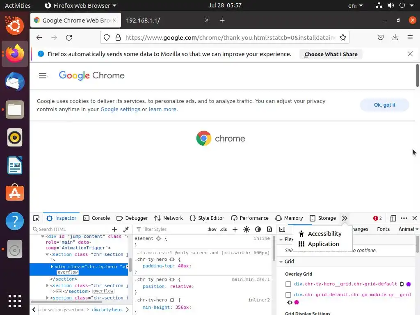Screen dimensions: 420x315
Task: Change purple grid overlay color swatch
Action: click(x=409, y=284)
